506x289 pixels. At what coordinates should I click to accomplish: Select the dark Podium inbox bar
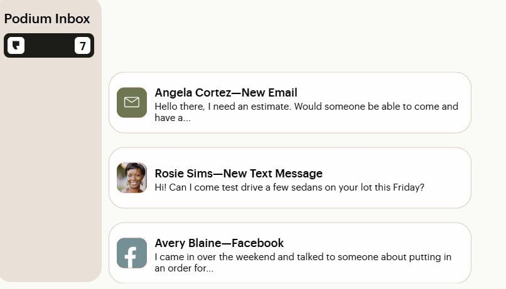click(49, 46)
